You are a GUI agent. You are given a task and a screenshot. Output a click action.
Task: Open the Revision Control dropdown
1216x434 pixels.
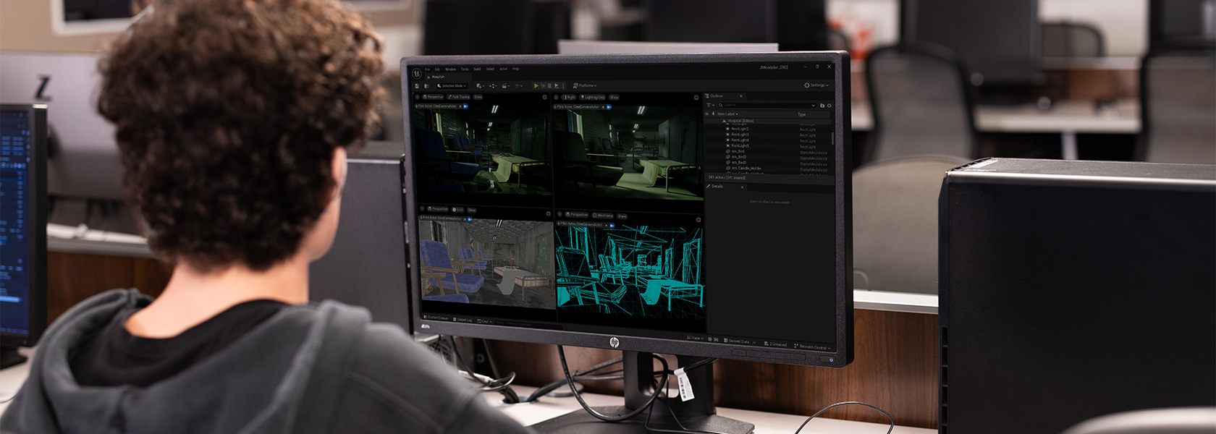coord(812,347)
